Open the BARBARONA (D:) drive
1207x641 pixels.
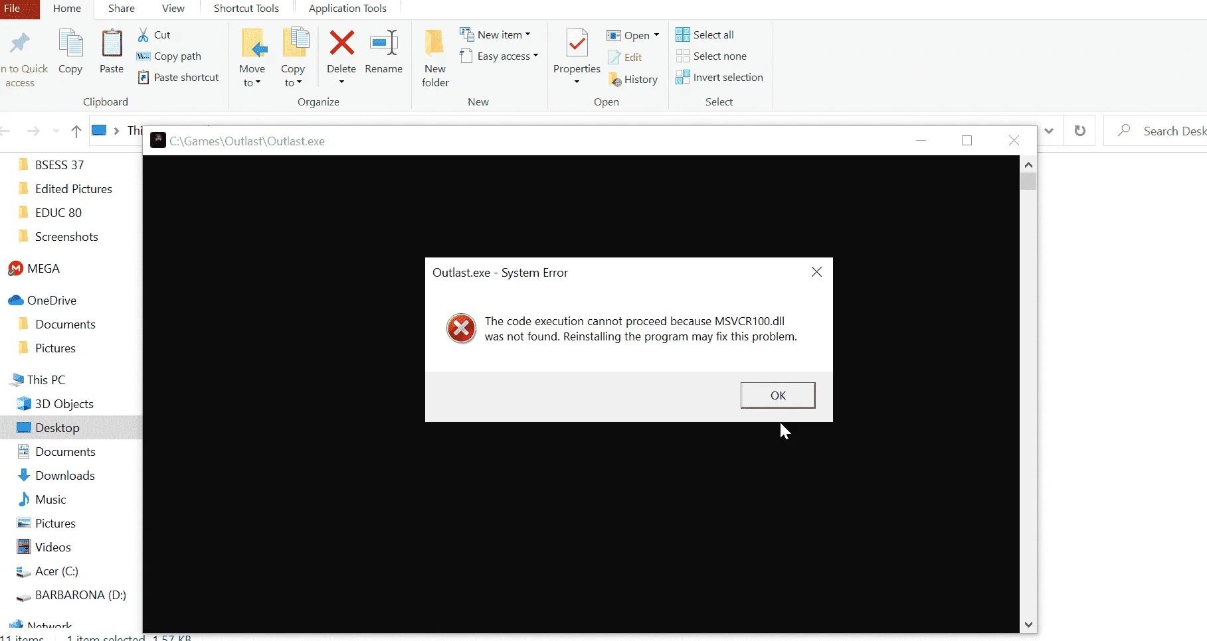click(71, 595)
